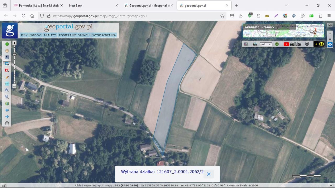
Task: Expand the browser tabs list chevron
Action: click(286, 5)
